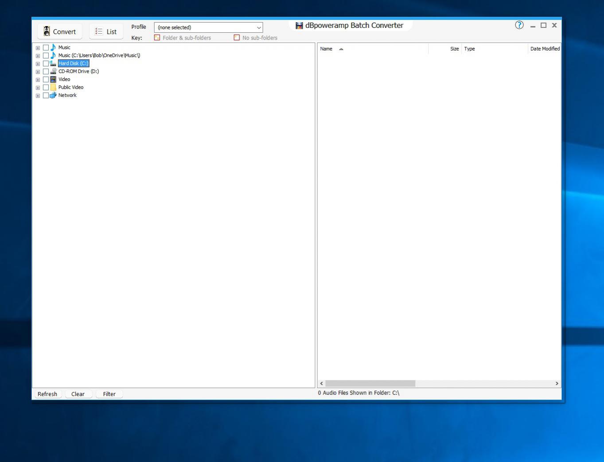Image resolution: width=604 pixels, height=462 pixels.
Task: Click the horizontal scrollbar thumb in file list
Action: (370, 383)
